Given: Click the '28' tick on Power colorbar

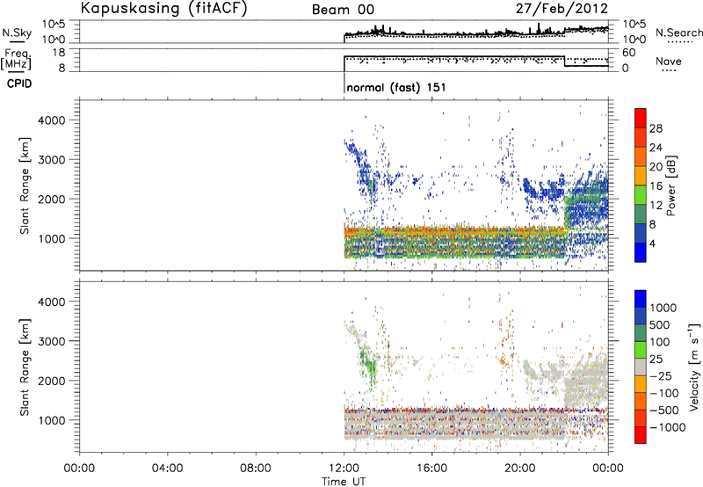Looking at the screenshot, I should [x=656, y=128].
